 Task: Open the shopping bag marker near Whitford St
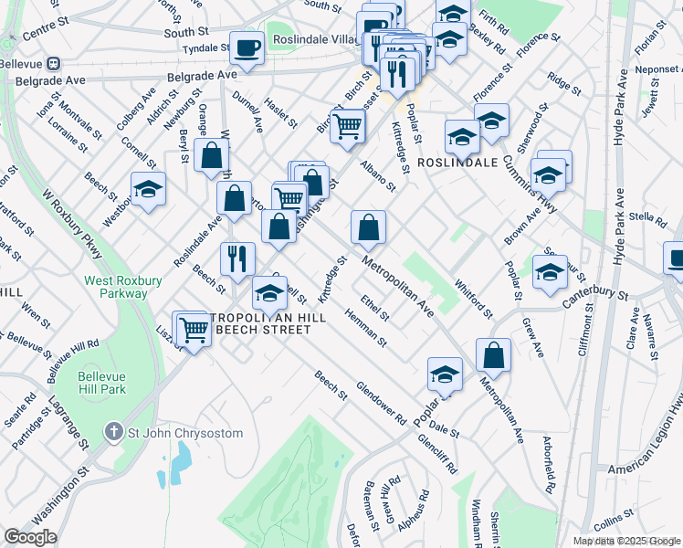coord(493,358)
